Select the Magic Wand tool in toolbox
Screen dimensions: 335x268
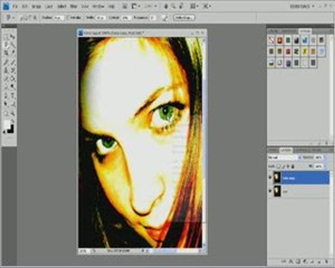13,45
